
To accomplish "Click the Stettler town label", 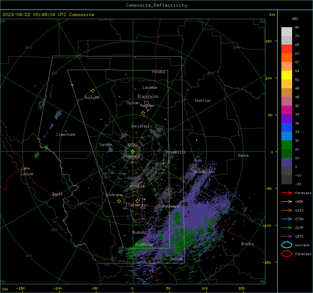I will pos(203,101).
